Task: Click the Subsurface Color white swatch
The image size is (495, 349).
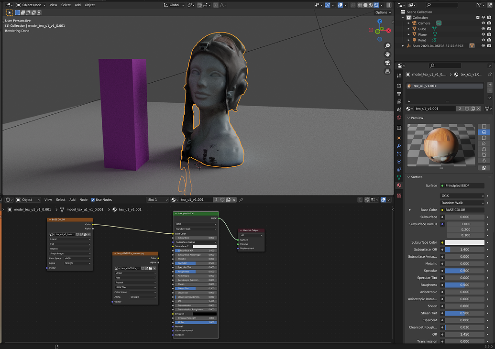Action: [464, 242]
